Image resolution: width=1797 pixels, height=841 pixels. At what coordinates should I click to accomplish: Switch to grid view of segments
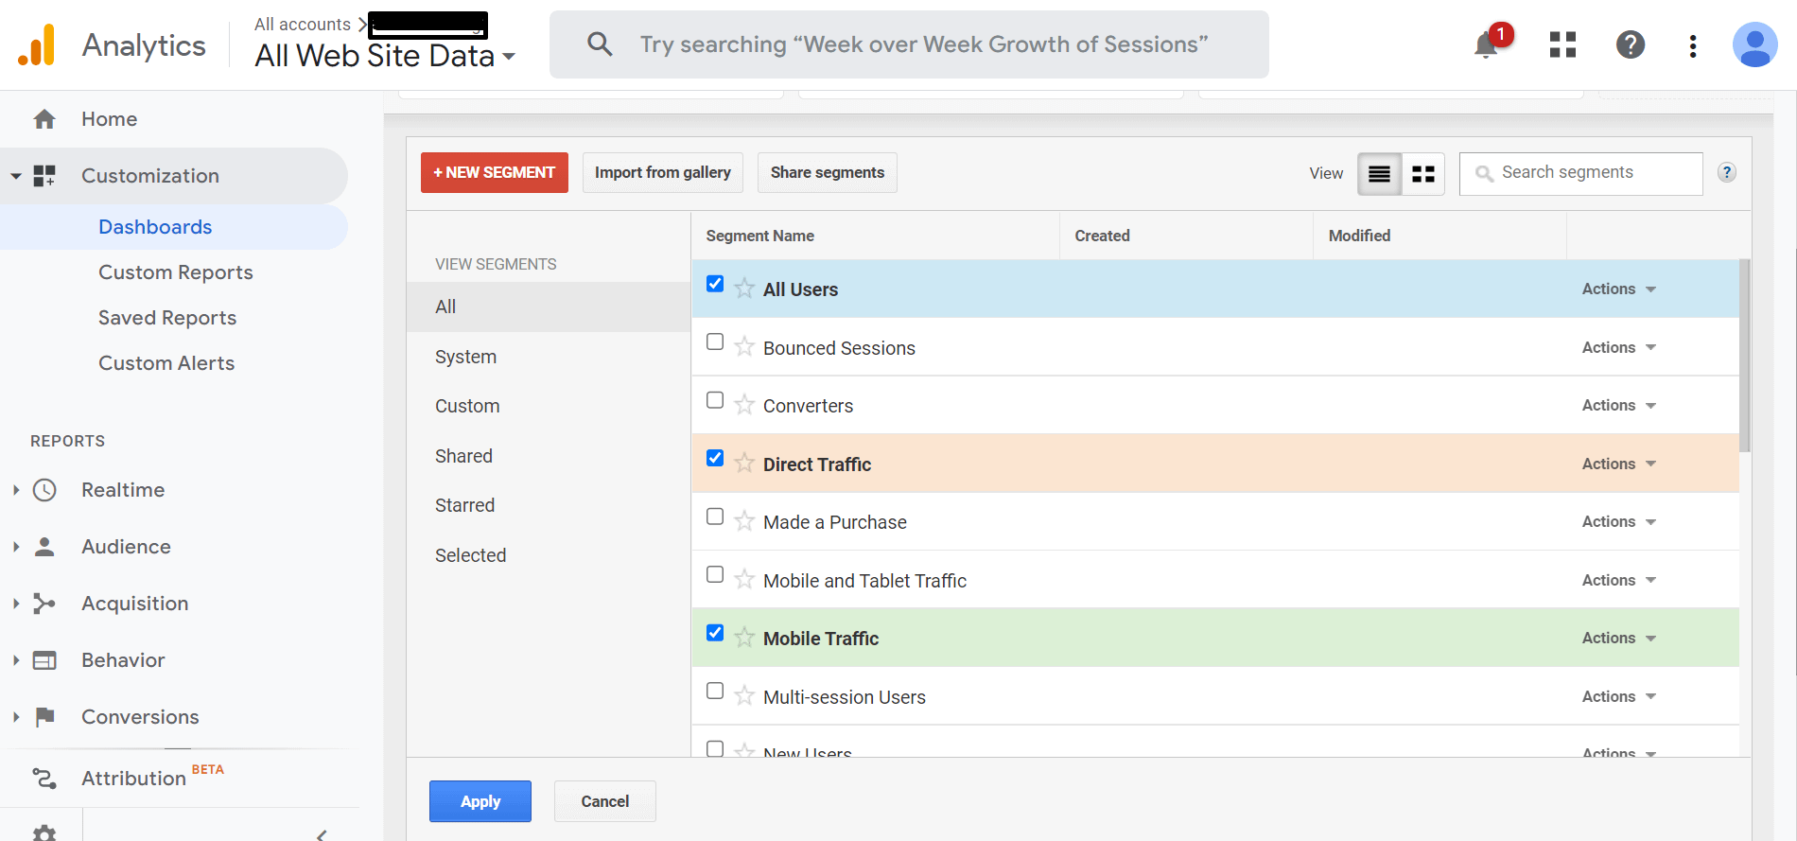coord(1423,174)
